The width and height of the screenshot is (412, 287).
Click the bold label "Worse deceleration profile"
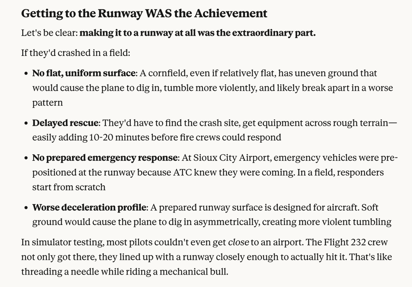(x=90, y=208)
